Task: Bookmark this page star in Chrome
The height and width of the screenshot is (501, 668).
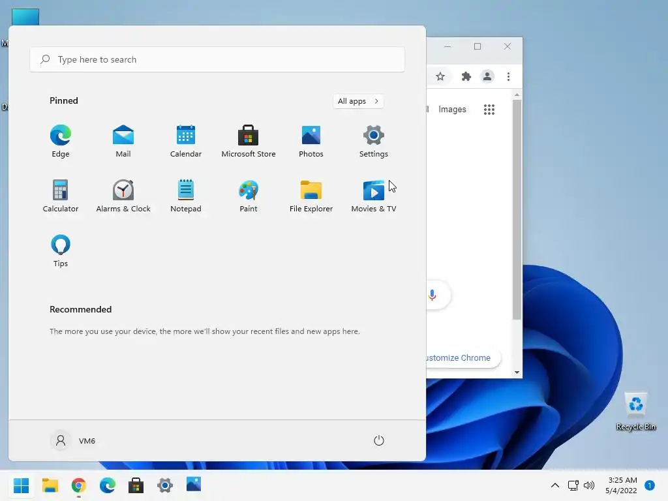Action: [x=440, y=77]
